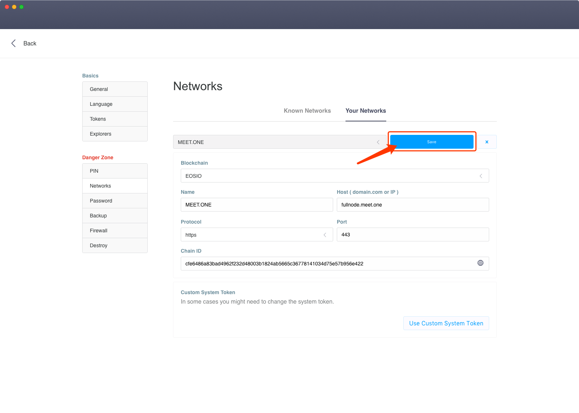Click the yellow minimize window button
Viewport: 579px width, 413px height.
[x=14, y=7]
